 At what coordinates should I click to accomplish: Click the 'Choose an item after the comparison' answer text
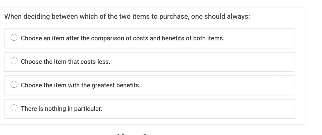pos(122,38)
